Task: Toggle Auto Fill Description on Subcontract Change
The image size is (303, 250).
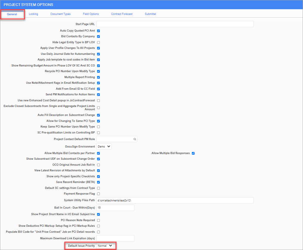Action: click(x=99, y=115)
